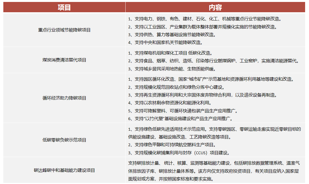Select the 循环经济助力降碳项目 row label
Image resolution: width=309 pixels, height=184 pixels.
coord(64,98)
